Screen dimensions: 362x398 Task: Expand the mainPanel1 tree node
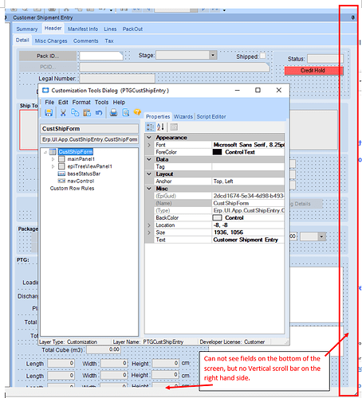pos(53,159)
